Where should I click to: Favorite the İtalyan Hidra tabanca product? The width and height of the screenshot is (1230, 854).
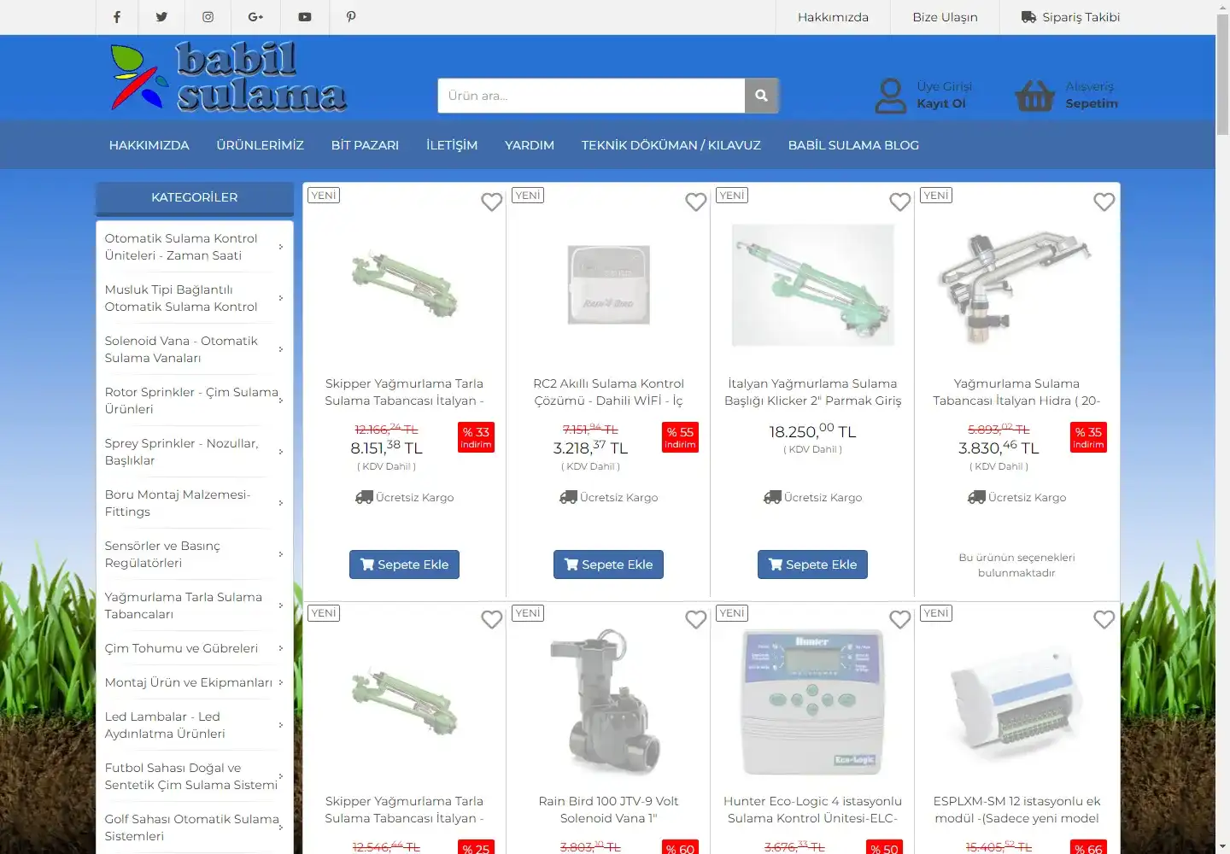click(1104, 202)
